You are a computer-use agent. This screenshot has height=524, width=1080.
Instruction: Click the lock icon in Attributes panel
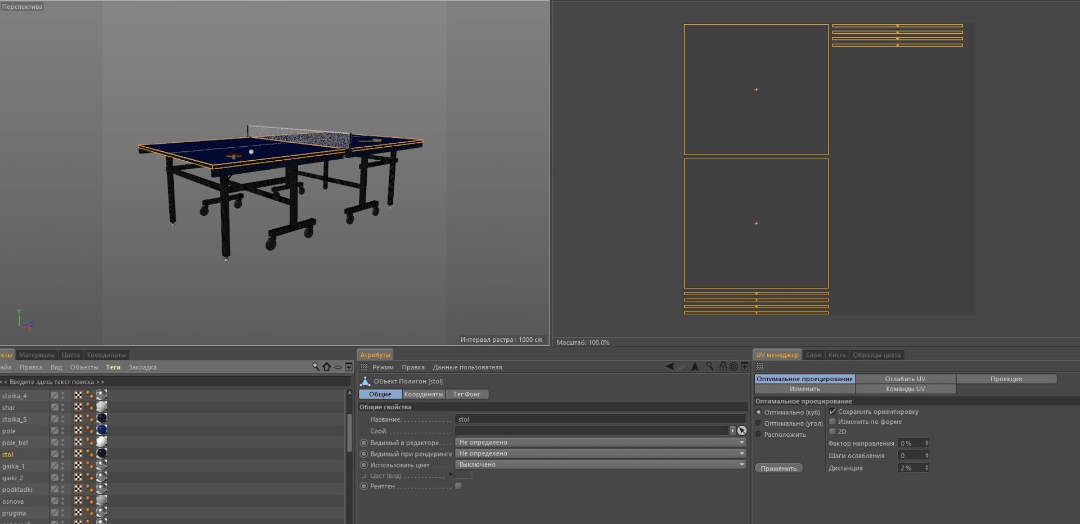tap(723, 367)
